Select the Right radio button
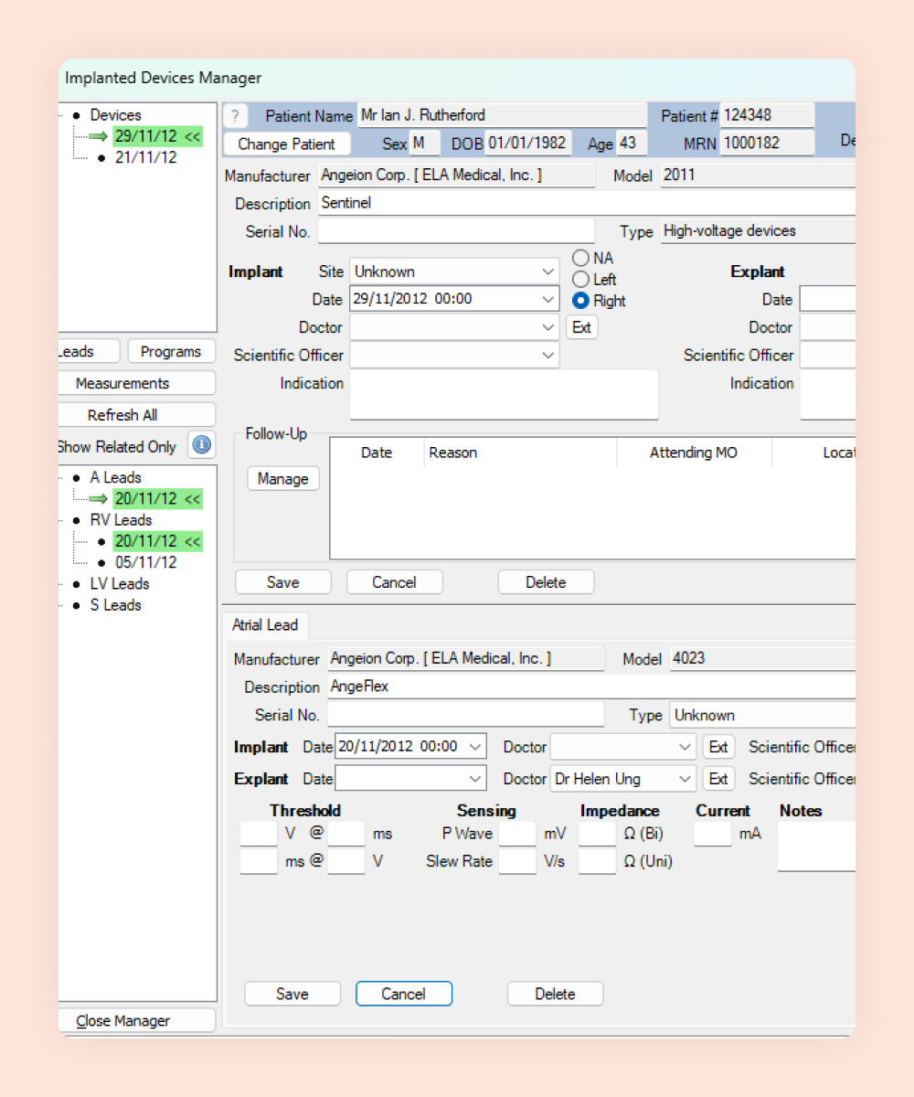Screen dimensions: 914x1097 click(580, 301)
